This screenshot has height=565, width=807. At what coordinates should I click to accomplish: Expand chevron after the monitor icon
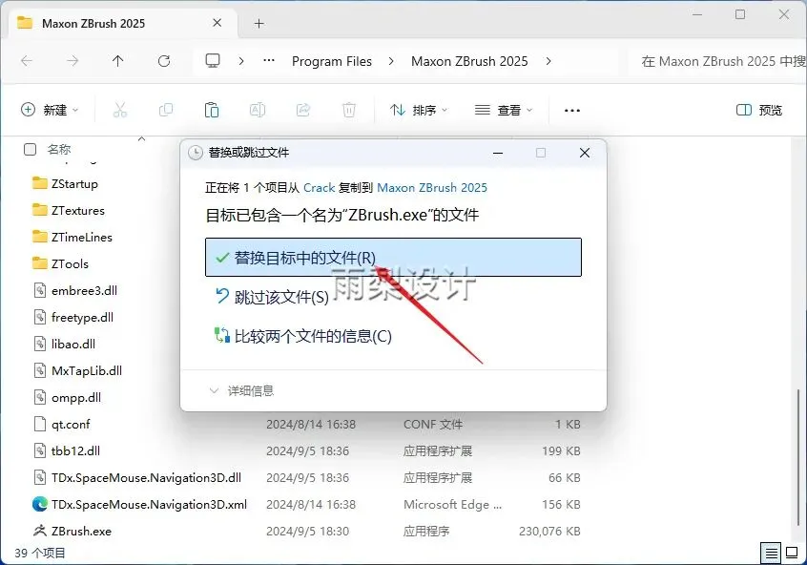(x=241, y=61)
